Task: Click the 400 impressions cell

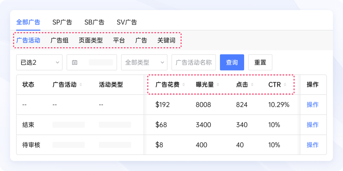Action: pyautogui.click(x=202, y=145)
